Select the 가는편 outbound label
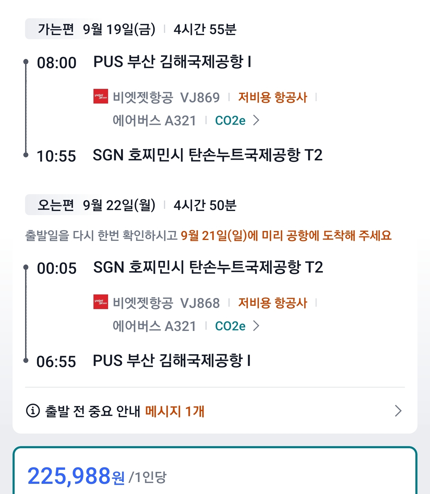430x494 pixels. click(56, 29)
